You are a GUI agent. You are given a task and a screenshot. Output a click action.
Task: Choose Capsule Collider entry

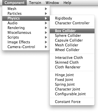tap(72, 40)
